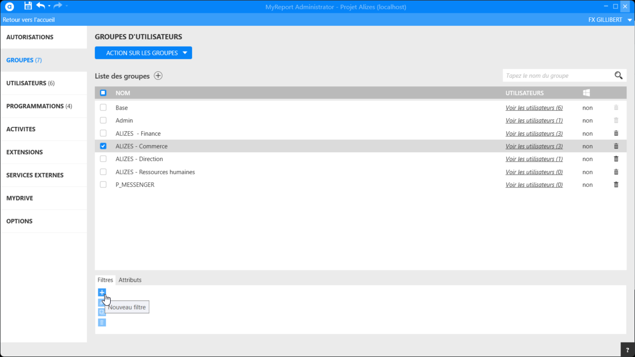Delete the ALIZES - Finance group
635x357 pixels.
point(616,133)
